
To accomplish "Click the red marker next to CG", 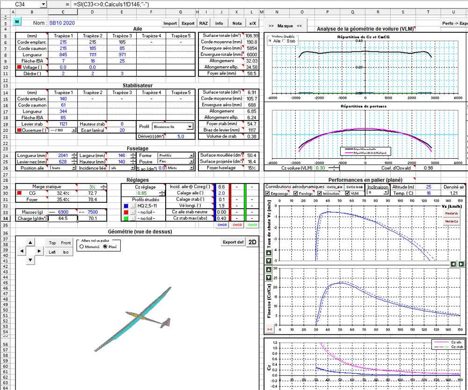I will pyautogui.click(x=19, y=193).
